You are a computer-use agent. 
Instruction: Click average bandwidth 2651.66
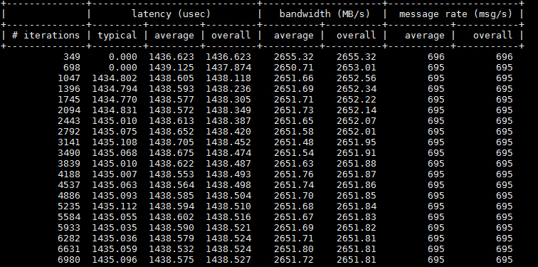click(x=294, y=78)
